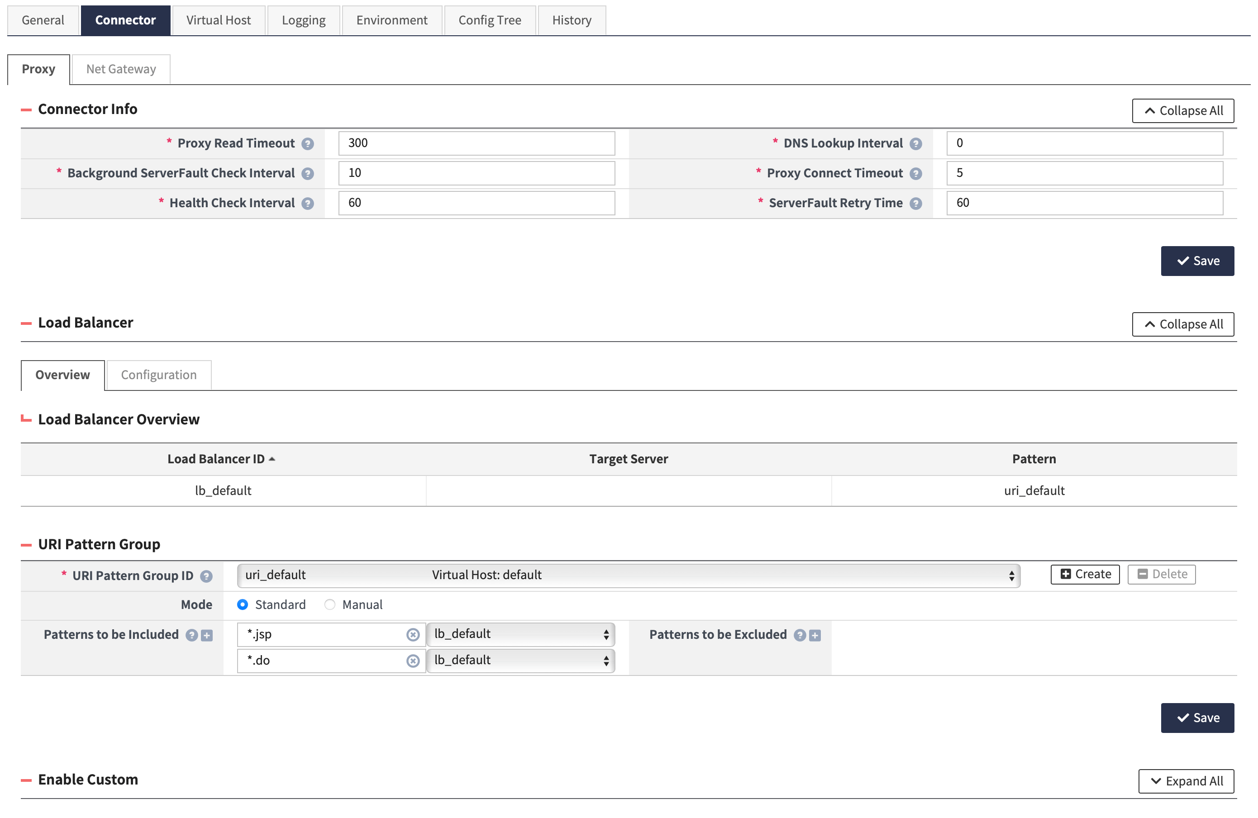Switch to the Net Gateway tab
This screenshot has height=818, width=1258.
pyautogui.click(x=120, y=69)
